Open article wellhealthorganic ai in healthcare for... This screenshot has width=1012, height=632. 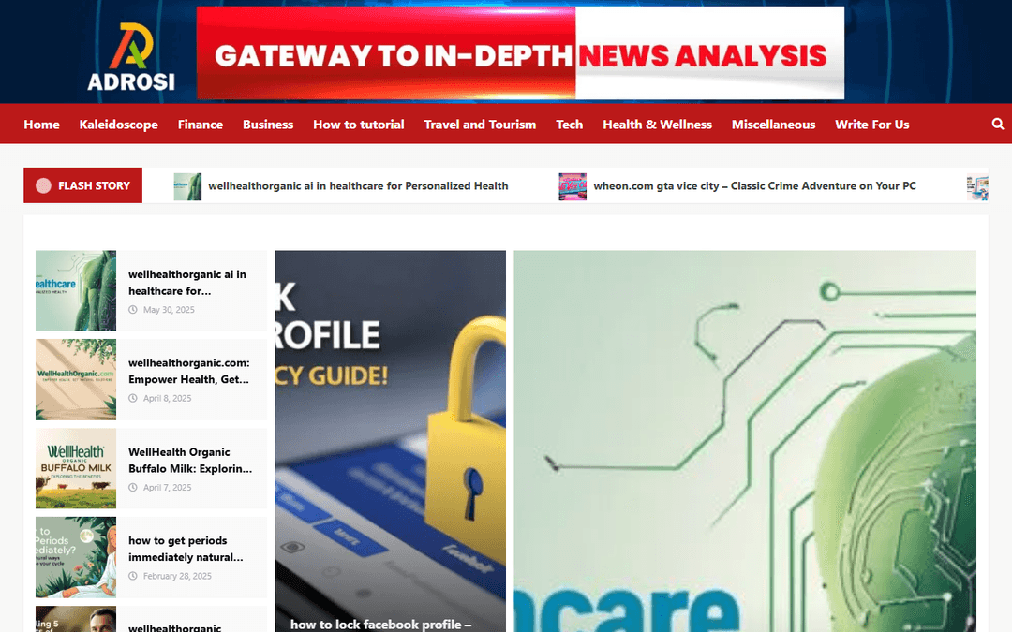(187, 283)
